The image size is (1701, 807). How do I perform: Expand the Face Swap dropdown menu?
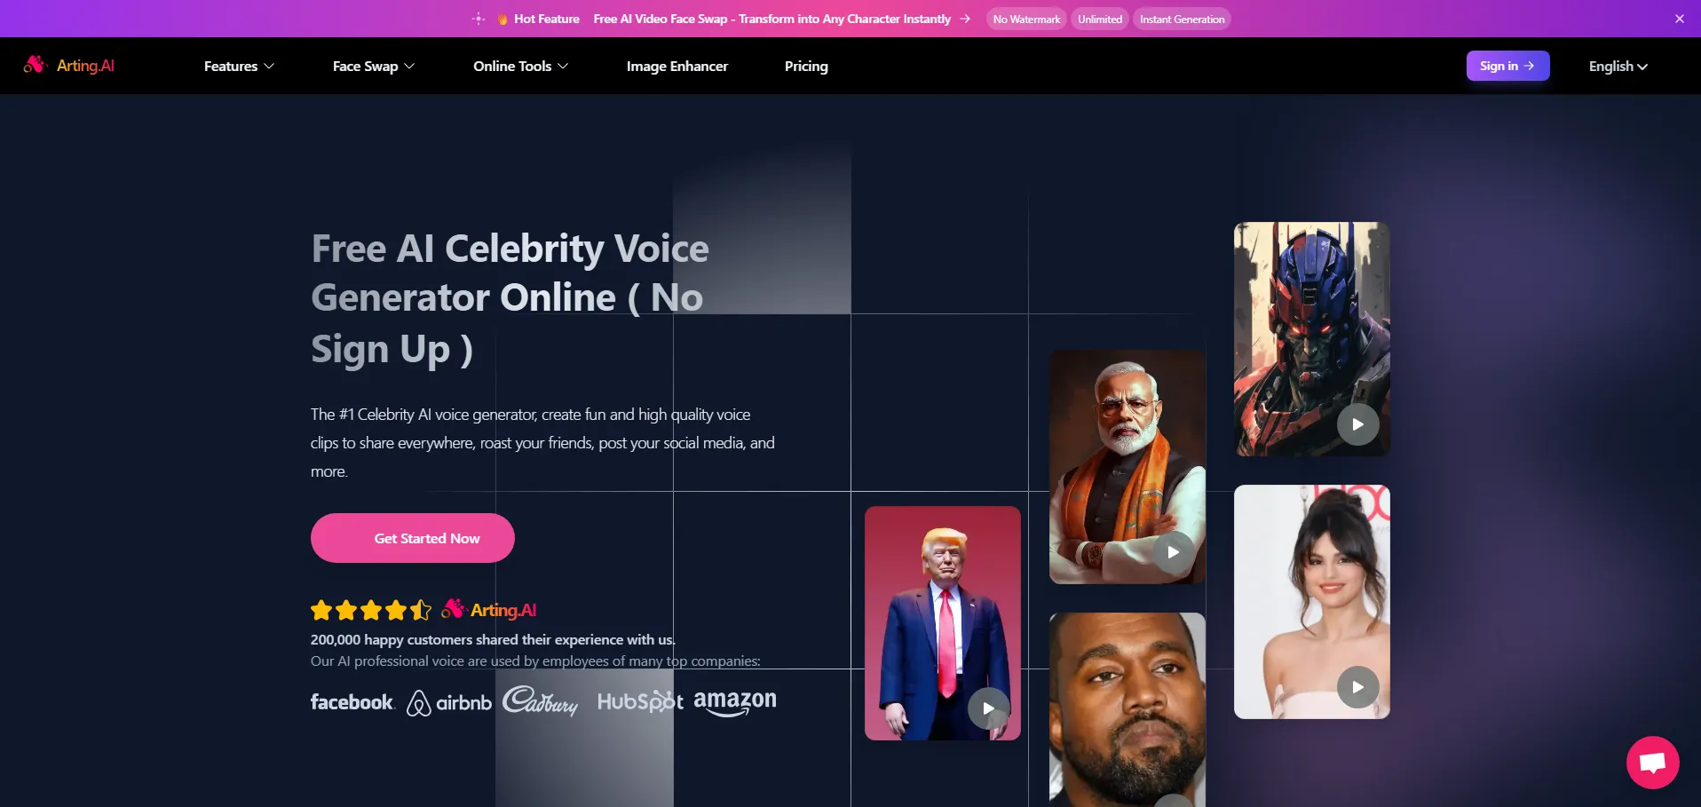point(374,66)
